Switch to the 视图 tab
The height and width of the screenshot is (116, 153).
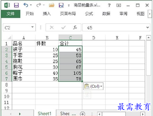click(140, 14)
